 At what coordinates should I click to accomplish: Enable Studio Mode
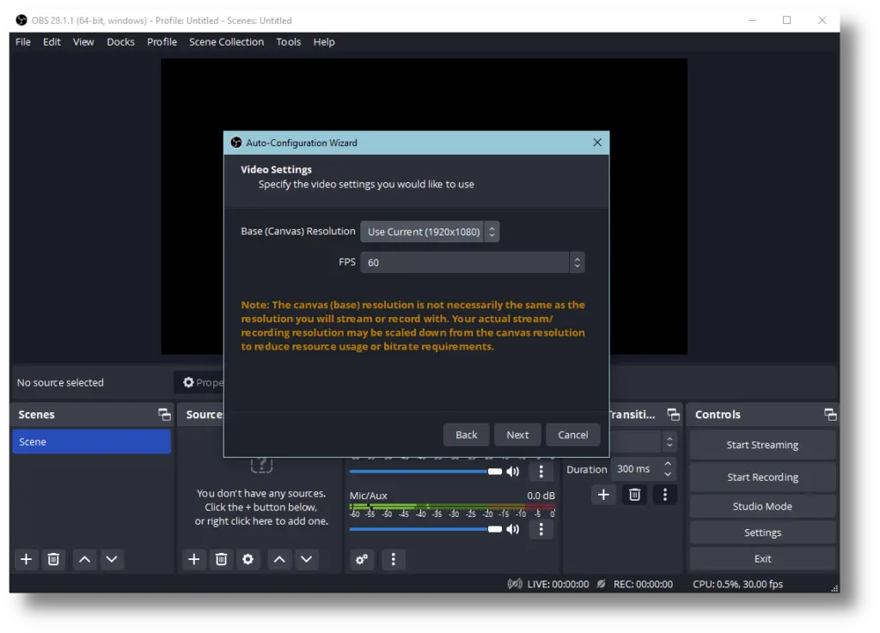762,506
